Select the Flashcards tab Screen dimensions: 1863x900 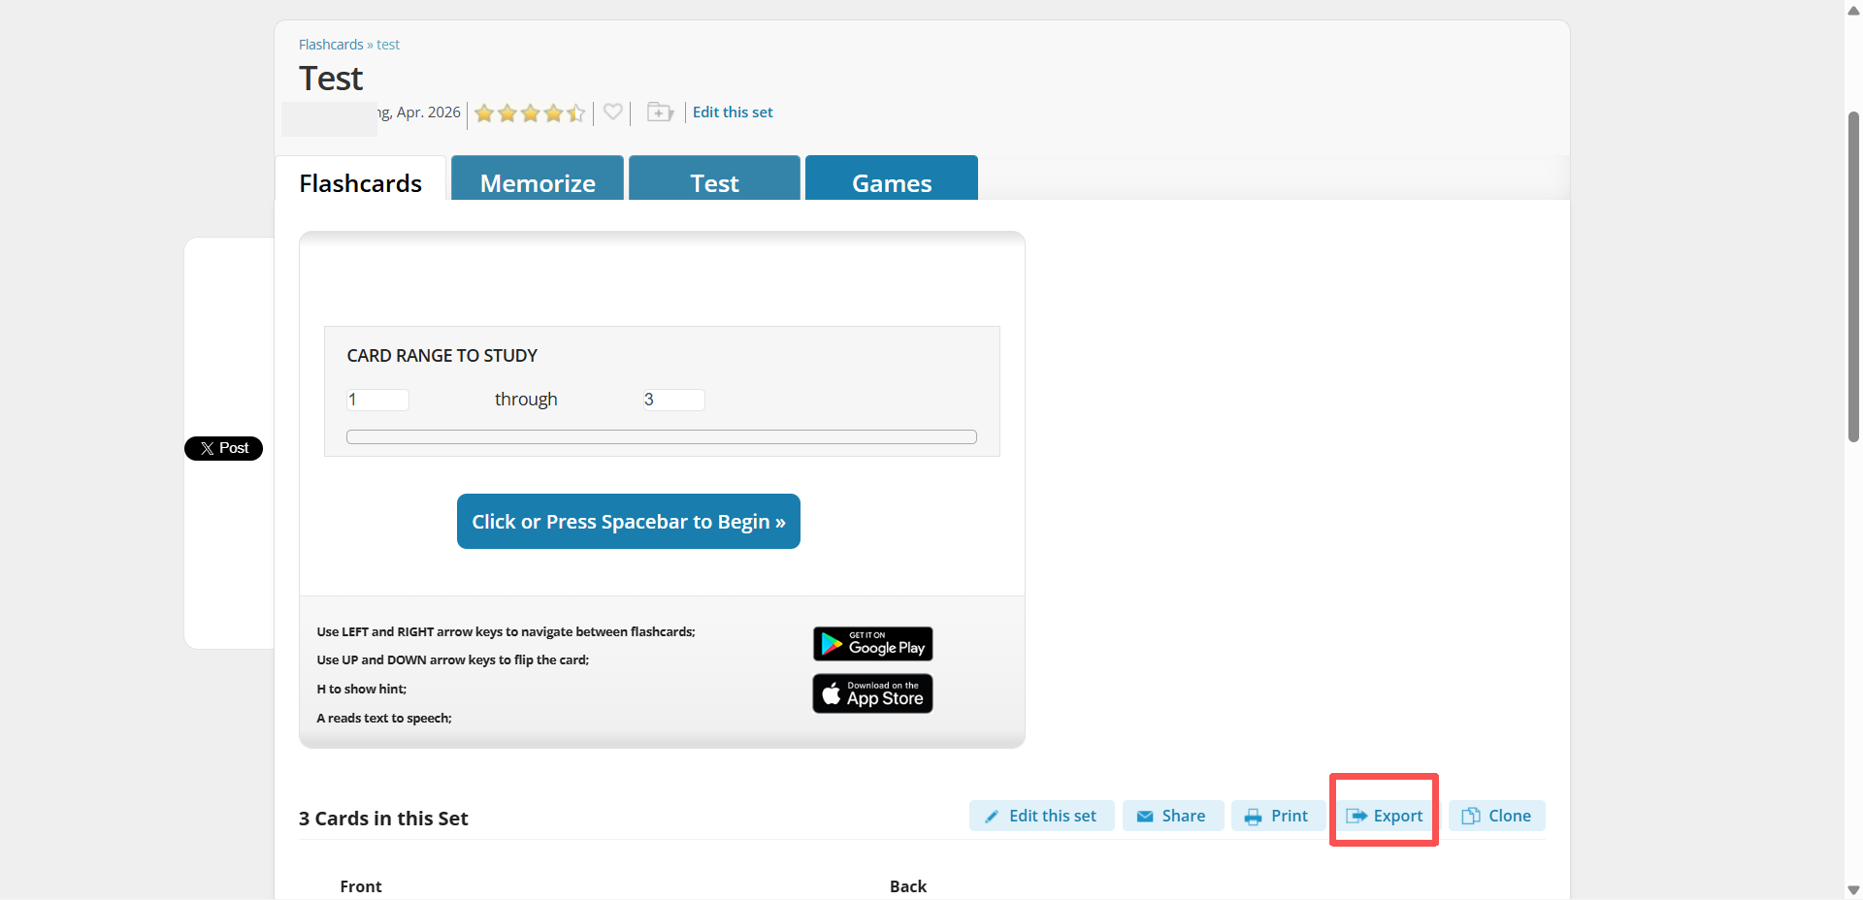[x=360, y=178]
